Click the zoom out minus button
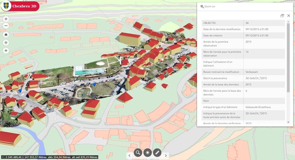Viewport: 295px width, 160px height. tap(6, 26)
